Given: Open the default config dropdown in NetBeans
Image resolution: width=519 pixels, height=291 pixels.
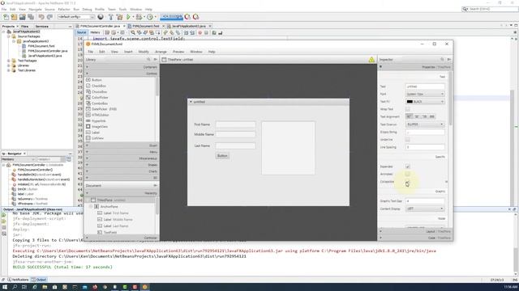Looking at the screenshot, I should 75,17.
